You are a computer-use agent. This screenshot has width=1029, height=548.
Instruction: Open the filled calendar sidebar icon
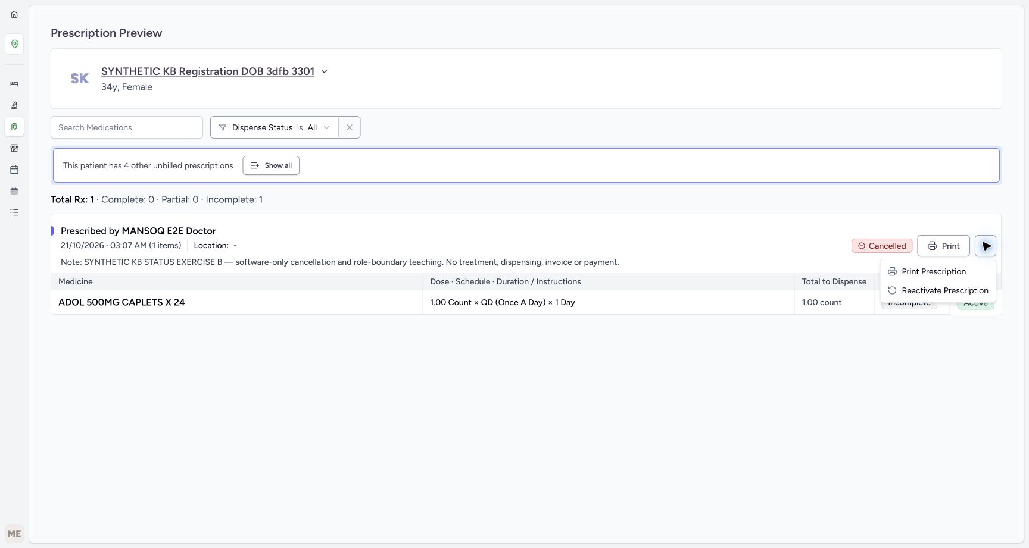pyautogui.click(x=14, y=191)
